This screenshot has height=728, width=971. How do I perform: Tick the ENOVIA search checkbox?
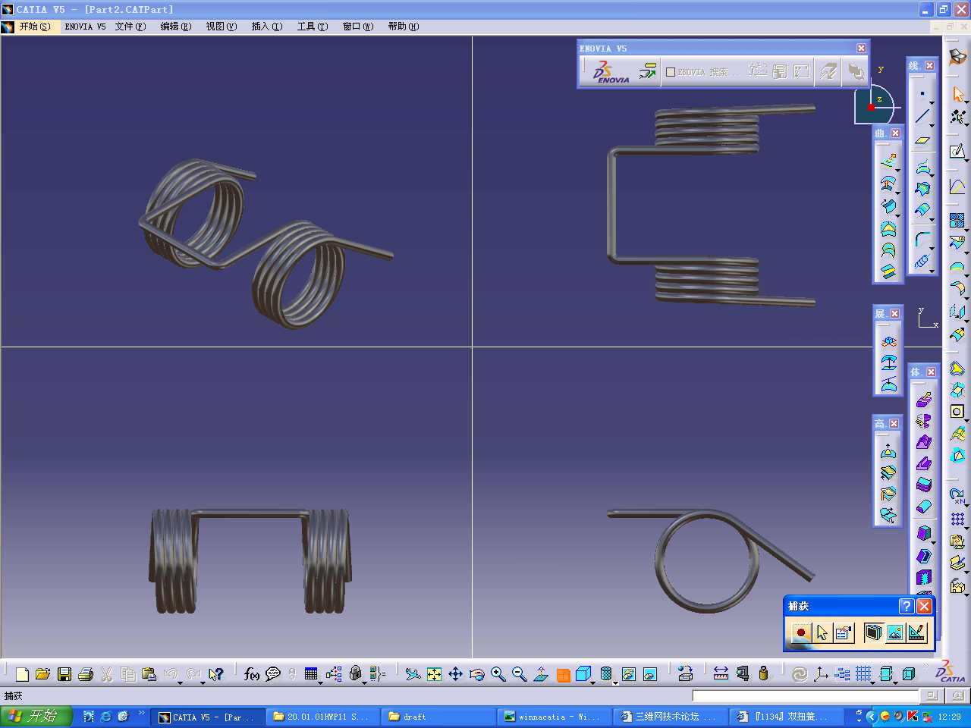671,72
